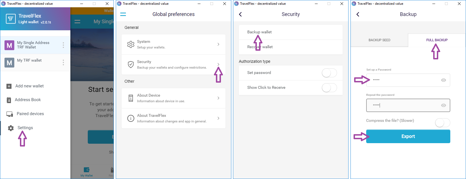
Task: Click the Security shield icon
Action: pyautogui.click(x=131, y=64)
